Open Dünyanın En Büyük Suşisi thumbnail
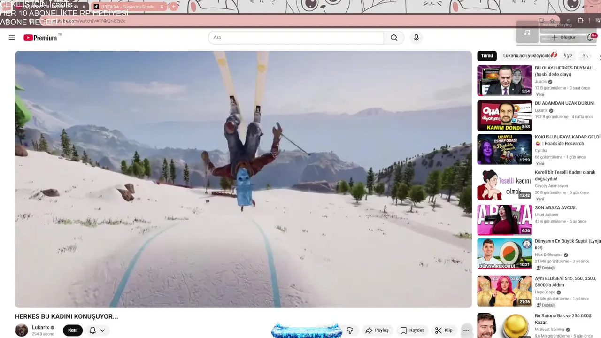The height and width of the screenshot is (338, 601). coord(505,253)
